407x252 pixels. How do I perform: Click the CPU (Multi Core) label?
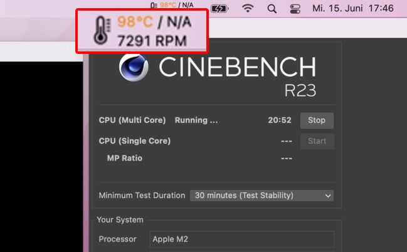tap(132, 120)
